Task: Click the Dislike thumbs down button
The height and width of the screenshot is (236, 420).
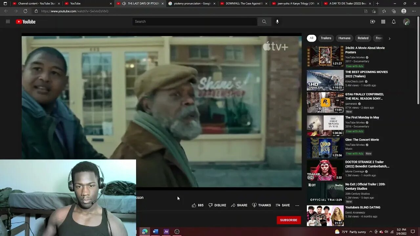Action: pyautogui.click(x=217, y=205)
